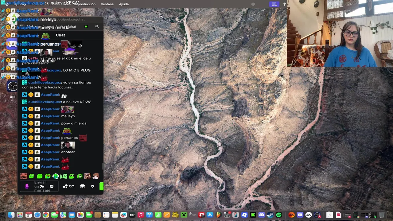393x221 pixels.
Task: Click the webcam preview of the streamer
Action: pos(340,33)
